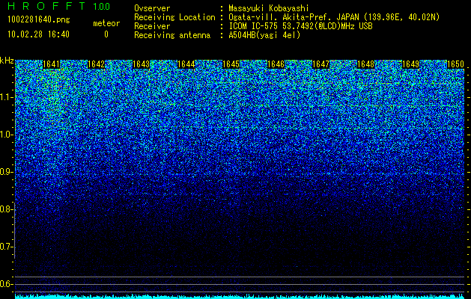
Task: Click the 1647 time marker
Action: pos(320,64)
